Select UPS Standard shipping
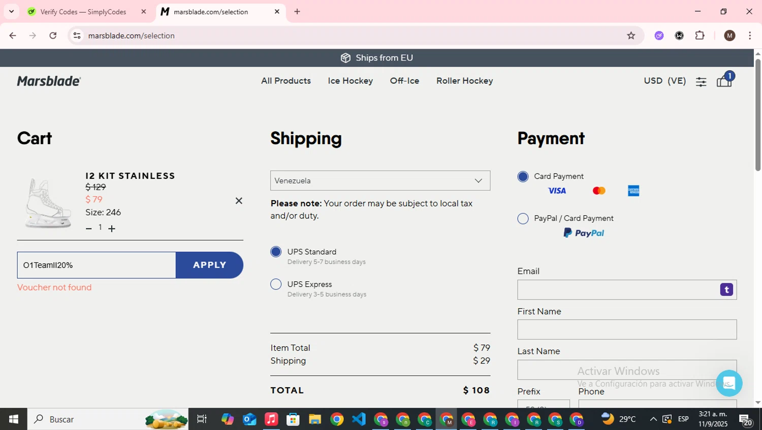Screen dimensions: 762x430 point(276,252)
